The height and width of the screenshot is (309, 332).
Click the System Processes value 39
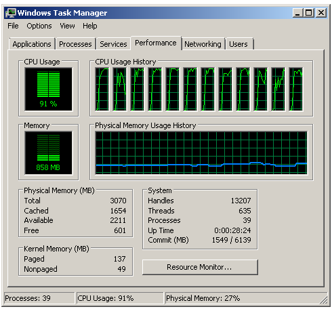(247, 220)
